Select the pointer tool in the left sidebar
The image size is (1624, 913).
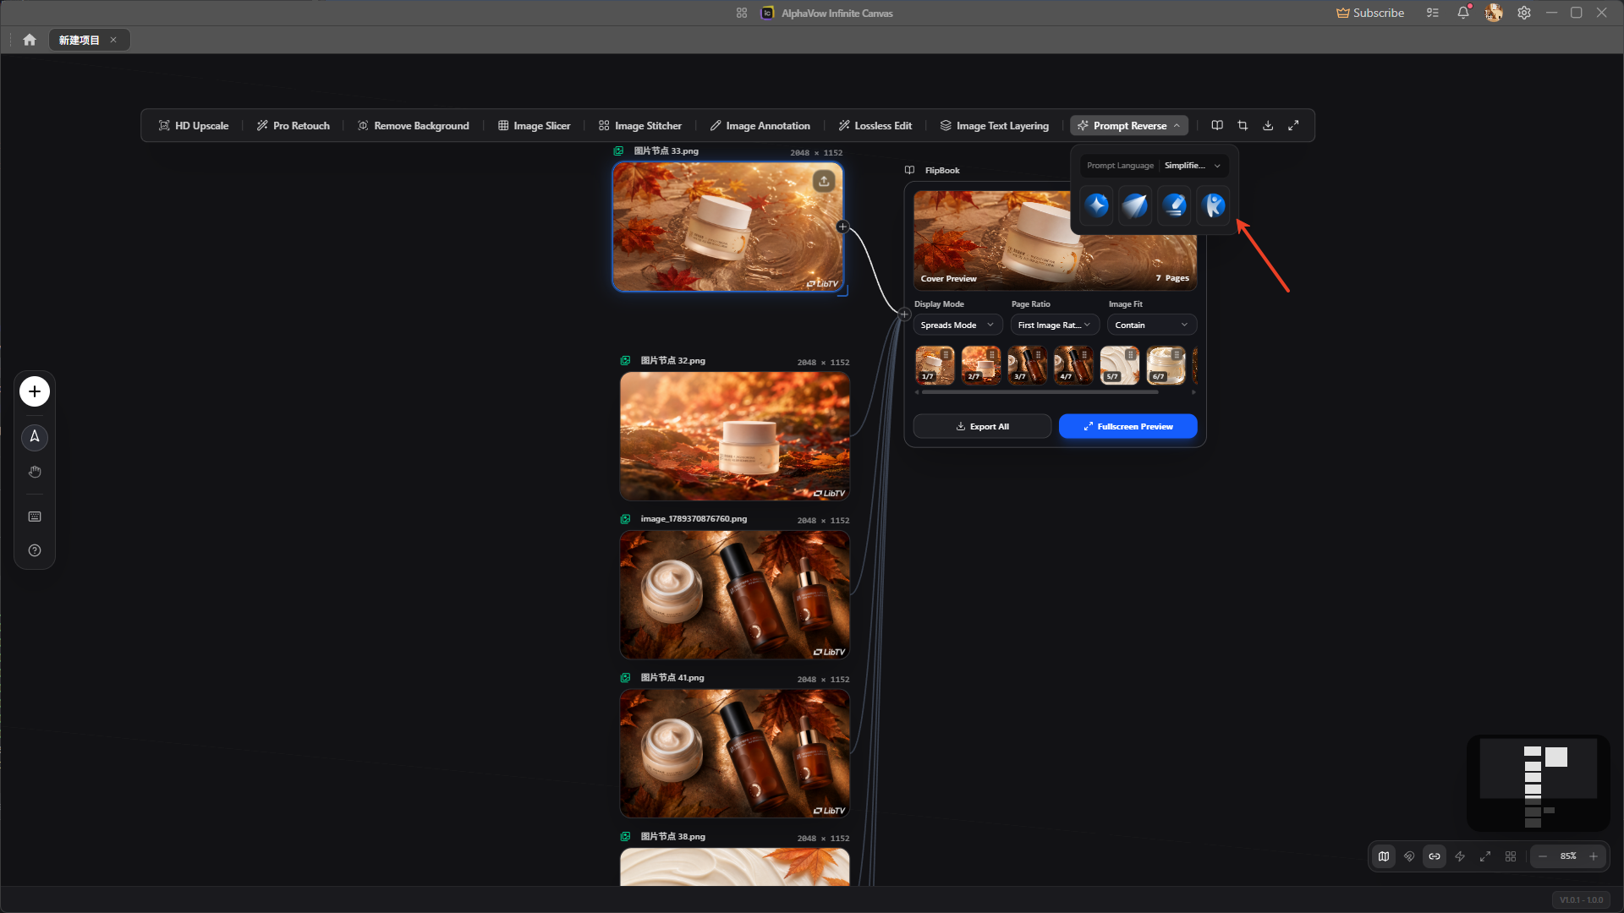pyautogui.click(x=35, y=437)
